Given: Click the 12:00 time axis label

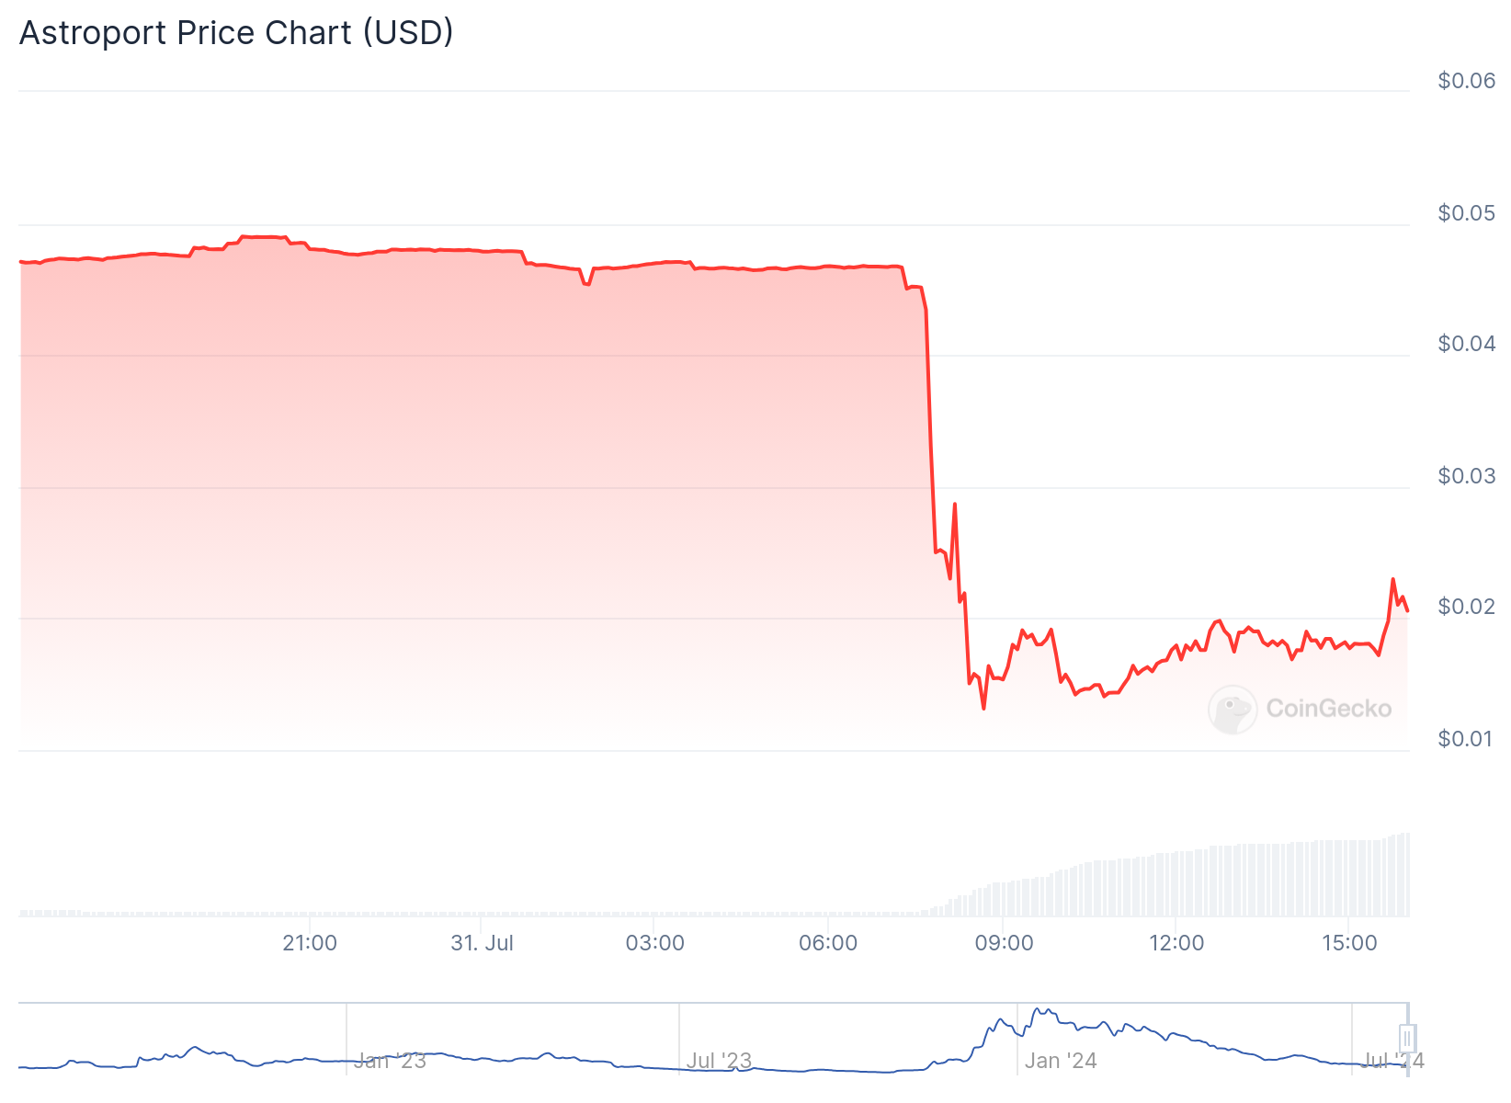Looking at the screenshot, I should pos(1176,943).
